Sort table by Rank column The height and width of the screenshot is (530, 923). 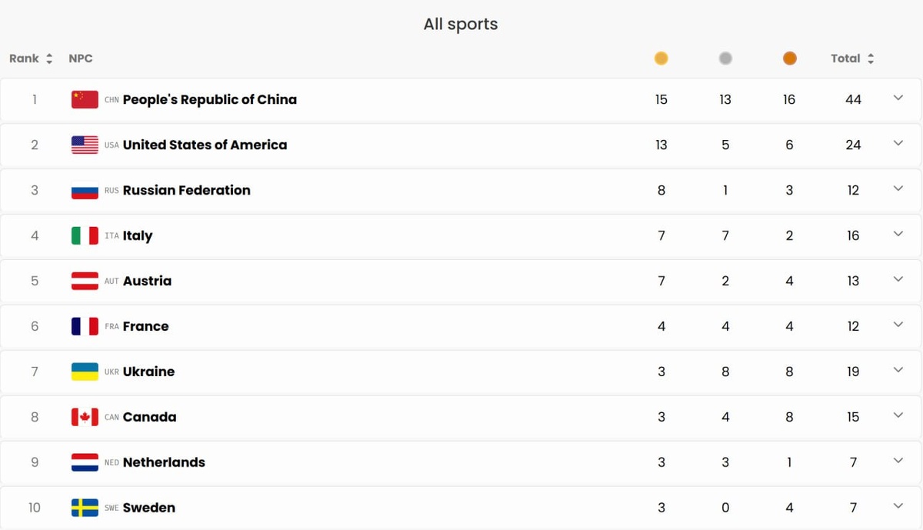[31, 58]
